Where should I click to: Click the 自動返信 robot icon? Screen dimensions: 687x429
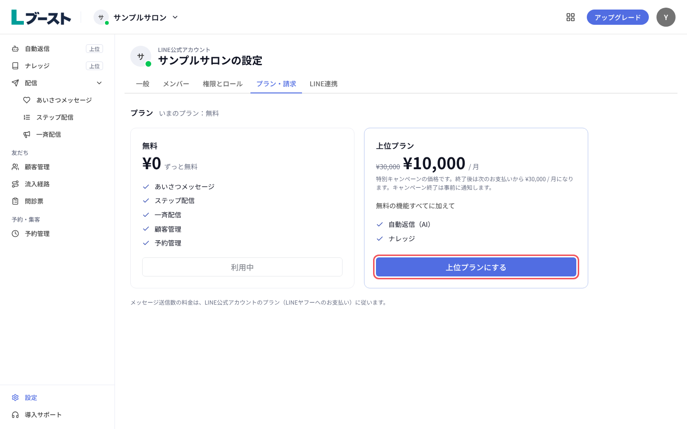pyautogui.click(x=15, y=49)
